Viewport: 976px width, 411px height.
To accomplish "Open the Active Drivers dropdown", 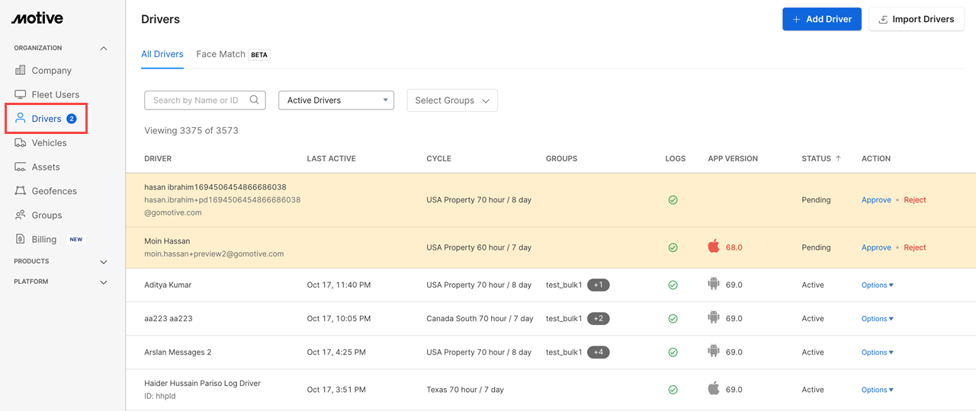I will point(335,100).
